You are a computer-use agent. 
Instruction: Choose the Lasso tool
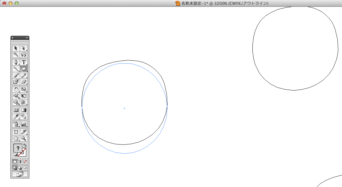coord(24,55)
